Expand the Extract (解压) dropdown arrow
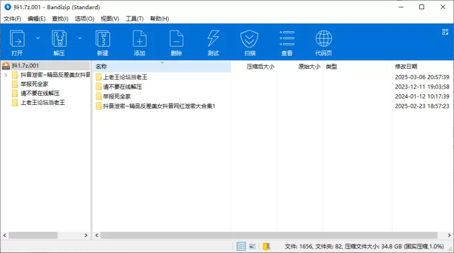 click(x=80, y=38)
